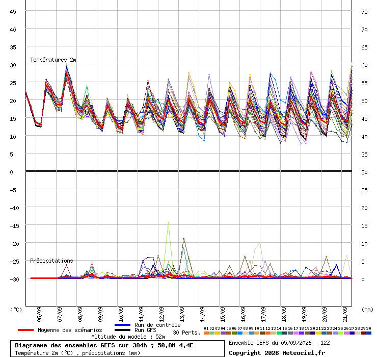
Task: Pick the green perturbation 14 legend swatch
Action: coord(279,333)
